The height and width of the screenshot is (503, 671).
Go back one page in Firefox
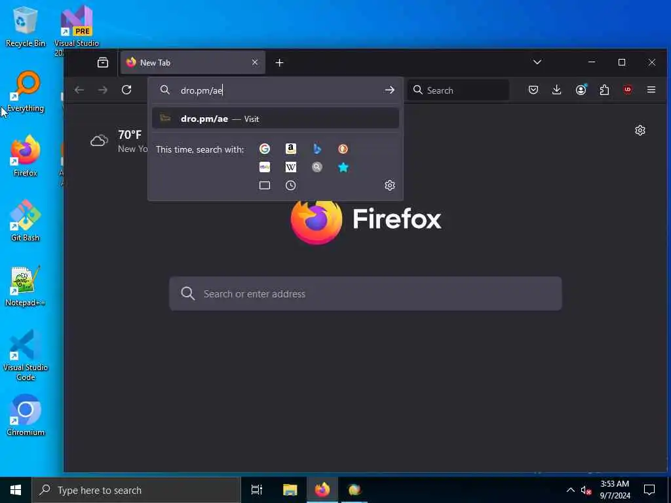click(x=79, y=90)
